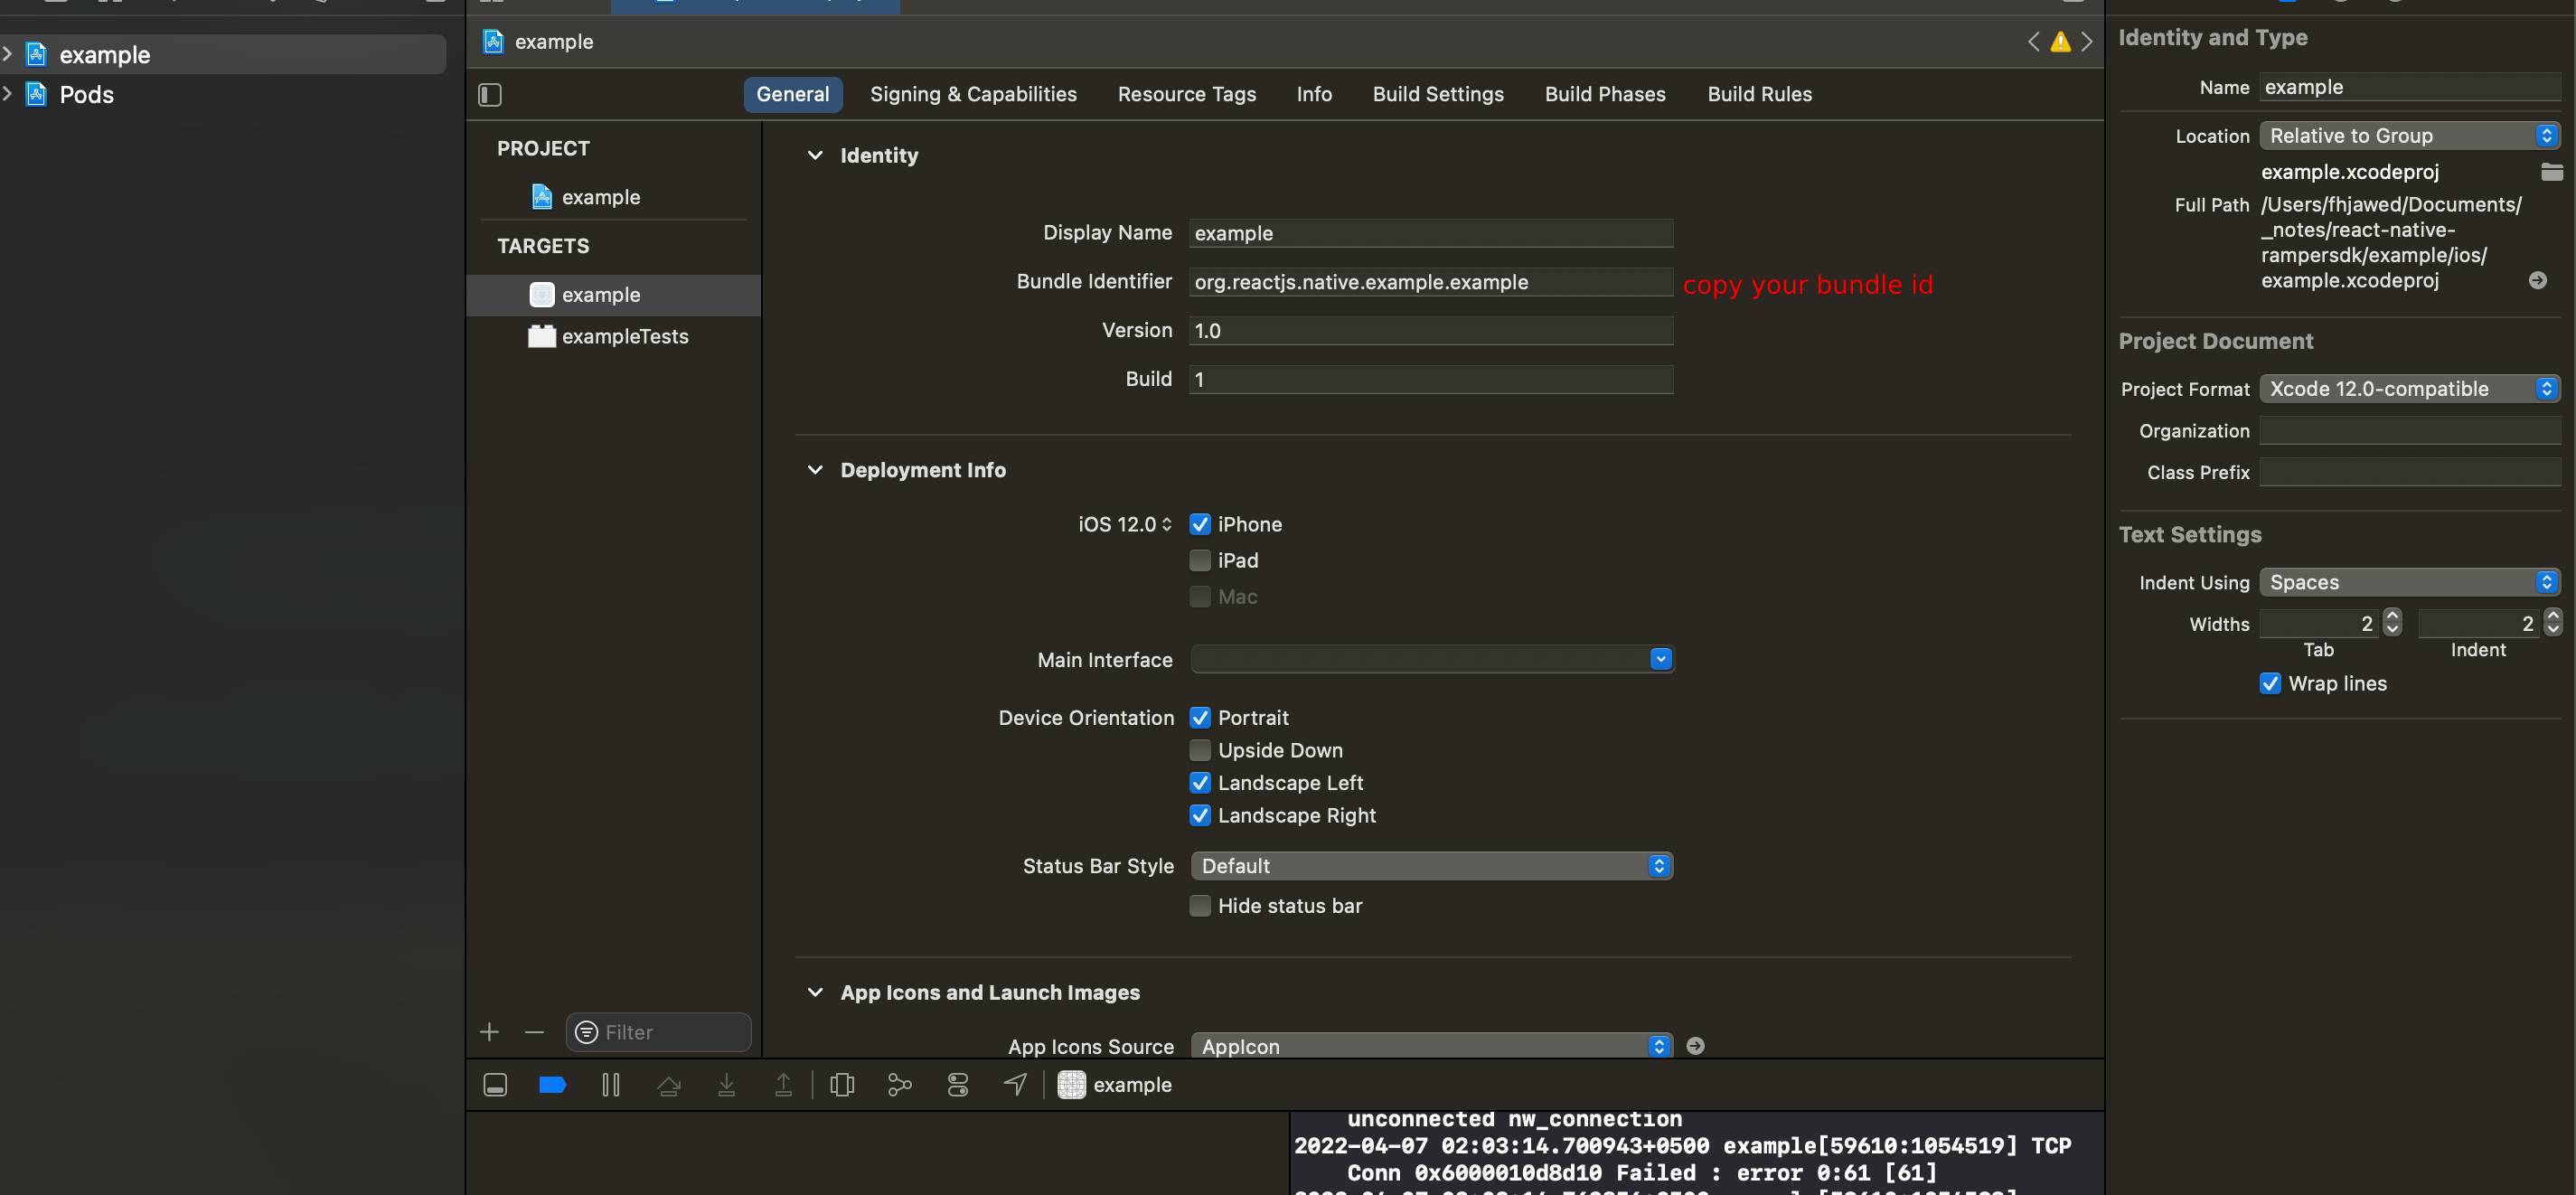
Task: Uncheck Landscape Left orientation
Action: [1200, 783]
